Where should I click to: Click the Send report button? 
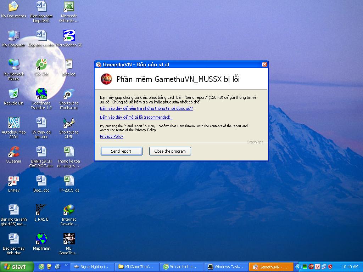121,151
